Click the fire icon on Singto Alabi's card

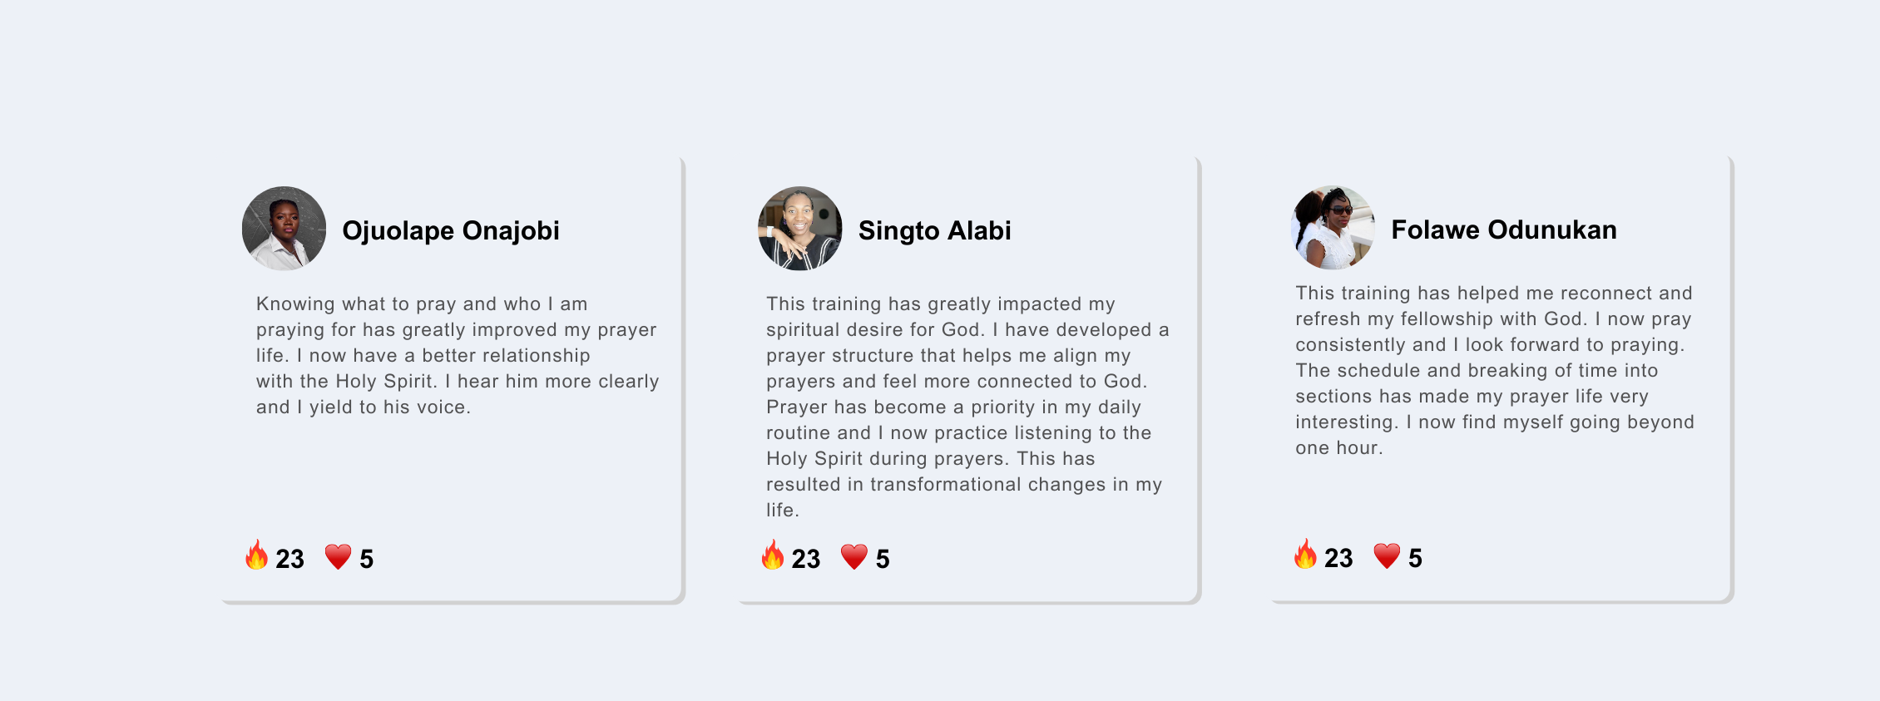pos(773,555)
